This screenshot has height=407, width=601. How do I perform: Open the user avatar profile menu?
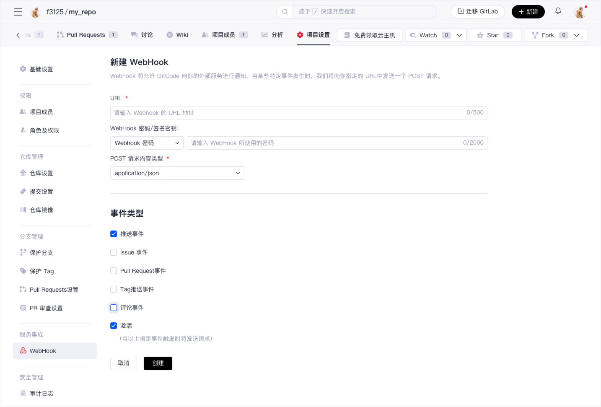click(x=580, y=12)
